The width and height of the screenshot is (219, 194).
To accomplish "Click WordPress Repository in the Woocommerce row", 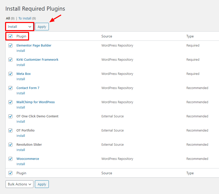I will click(x=117, y=159).
